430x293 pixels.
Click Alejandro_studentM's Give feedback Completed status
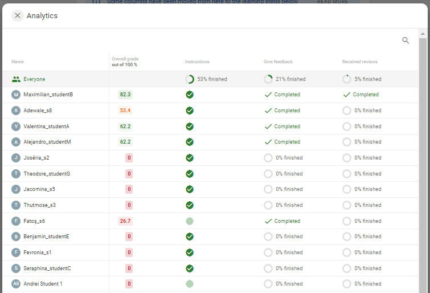click(x=282, y=142)
